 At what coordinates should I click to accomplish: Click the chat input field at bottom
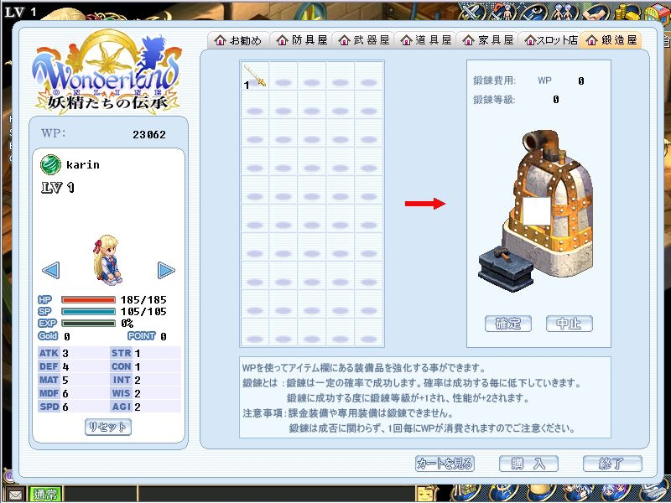[x=276, y=495]
